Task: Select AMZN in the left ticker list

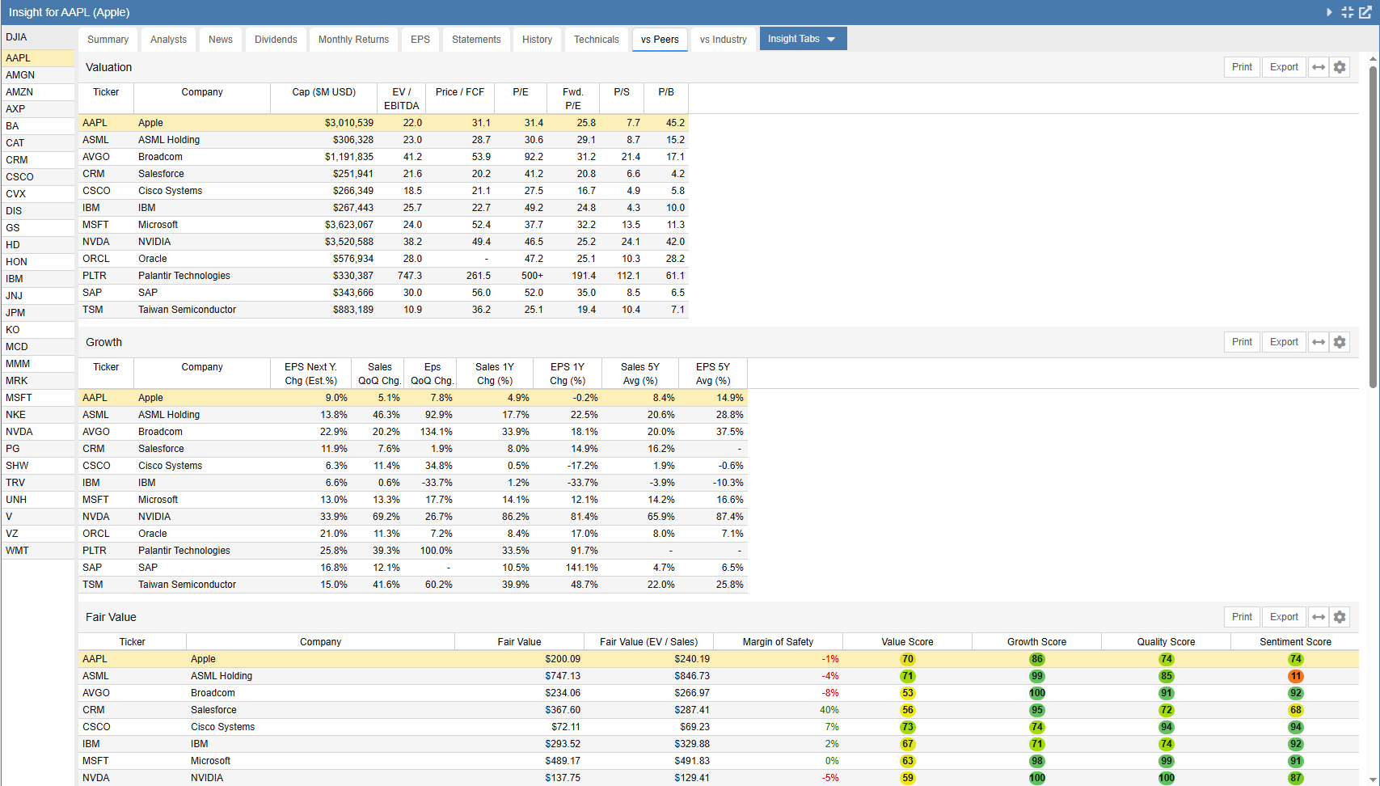Action: click(38, 92)
